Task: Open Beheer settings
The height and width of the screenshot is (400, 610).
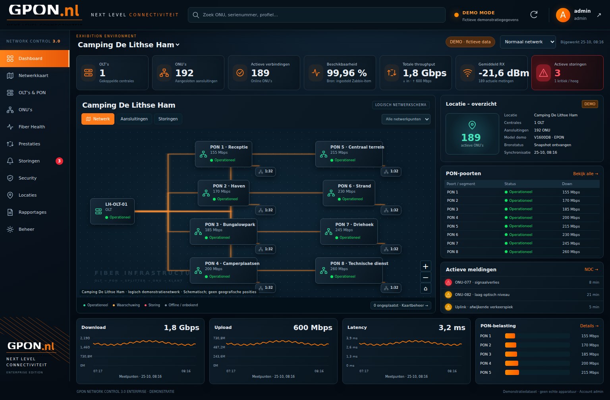Action: pyautogui.click(x=35, y=229)
